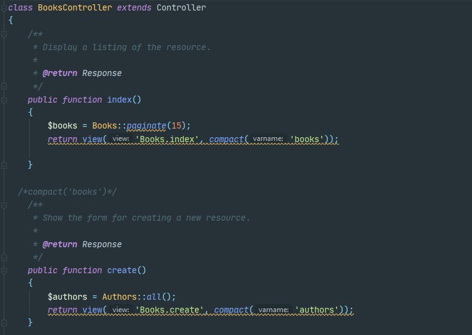Screen dimensions: 472x335
Task: Click fold end marker at index() closing brace
Action: 4,165
